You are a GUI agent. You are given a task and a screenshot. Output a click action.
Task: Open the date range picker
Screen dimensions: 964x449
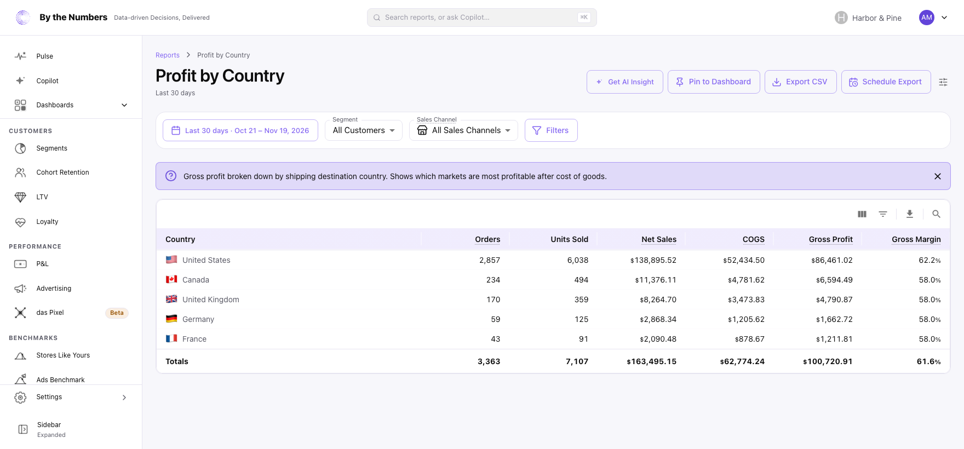[x=240, y=130]
